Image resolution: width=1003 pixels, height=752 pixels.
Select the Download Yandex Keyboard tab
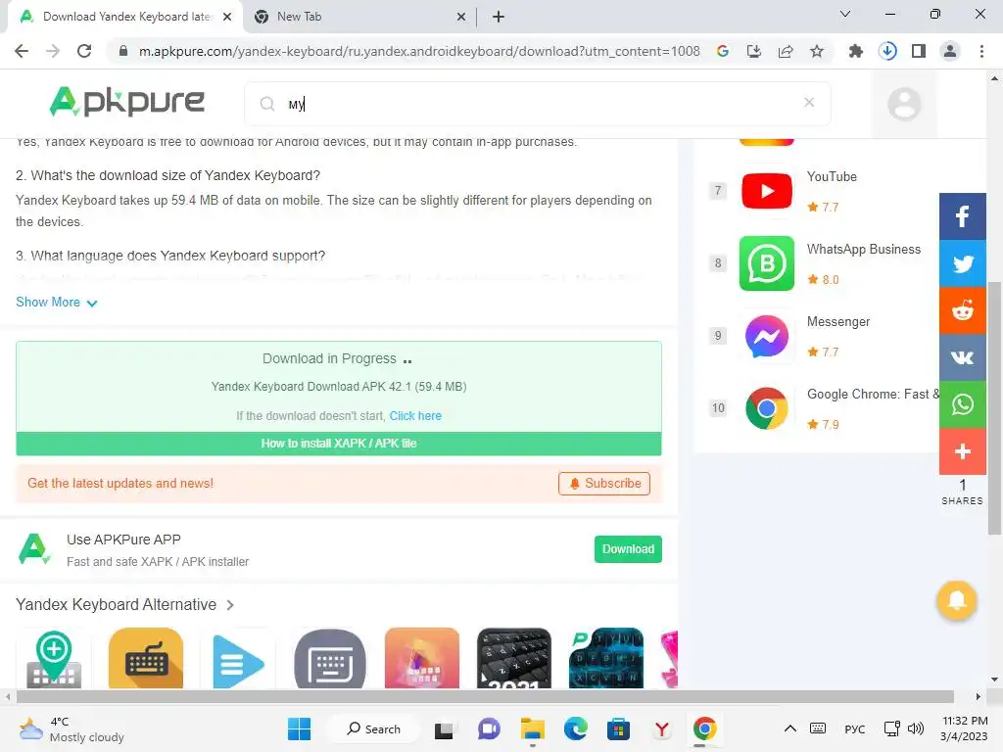pyautogui.click(x=125, y=17)
